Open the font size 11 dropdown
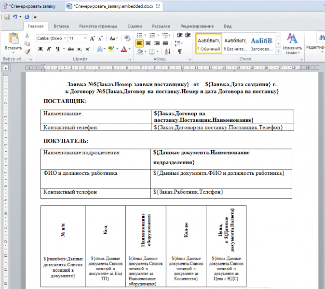 click(x=85, y=39)
